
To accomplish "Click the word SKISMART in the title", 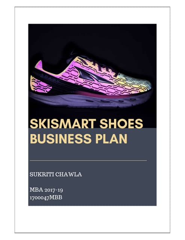I will pyautogui.click(x=63, y=123).
